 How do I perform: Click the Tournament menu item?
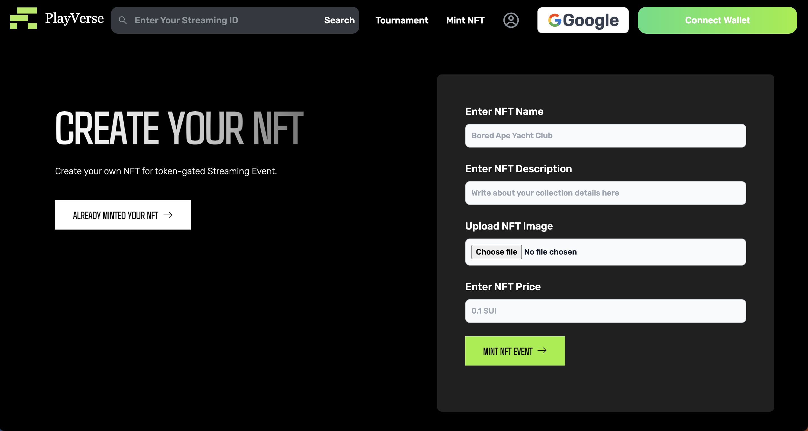click(401, 20)
